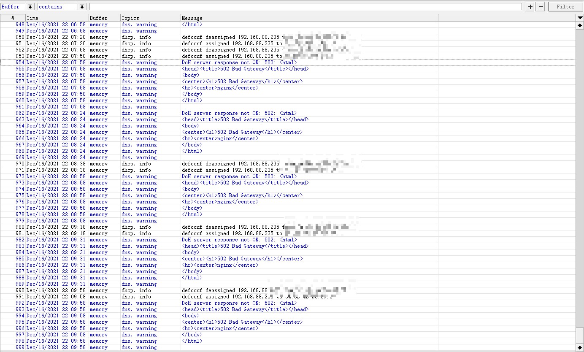Sort entries by the # column header
The width and height of the screenshot is (584, 352).
coord(13,18)
